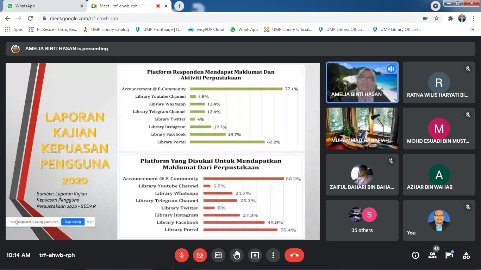Click the 10:14 AM clock text
The width and height of the screenshot is (481, 270).
[x=18, y=255]
